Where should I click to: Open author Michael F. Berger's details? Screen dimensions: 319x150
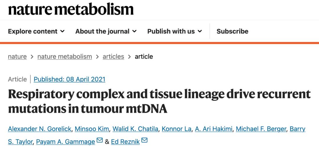pyautogui.click(x=261, y=129)
